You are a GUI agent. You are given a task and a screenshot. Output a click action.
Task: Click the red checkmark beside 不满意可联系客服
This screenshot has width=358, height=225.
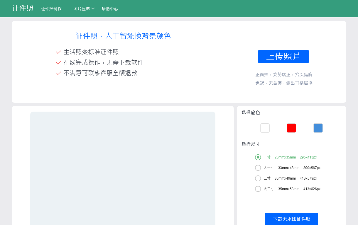point(58,73)
